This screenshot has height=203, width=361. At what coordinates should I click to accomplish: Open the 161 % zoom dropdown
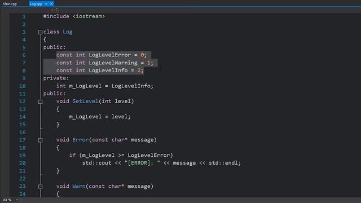17,200
